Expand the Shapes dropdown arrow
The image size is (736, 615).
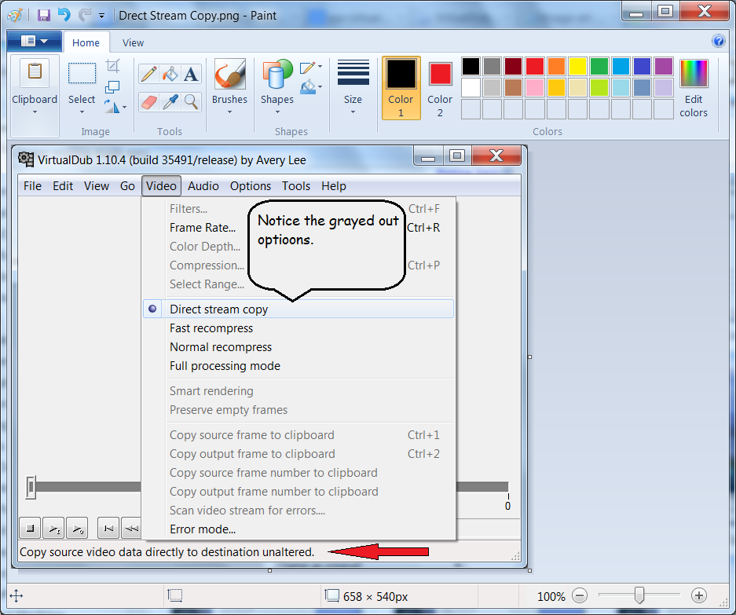click(x=277, y=112)
